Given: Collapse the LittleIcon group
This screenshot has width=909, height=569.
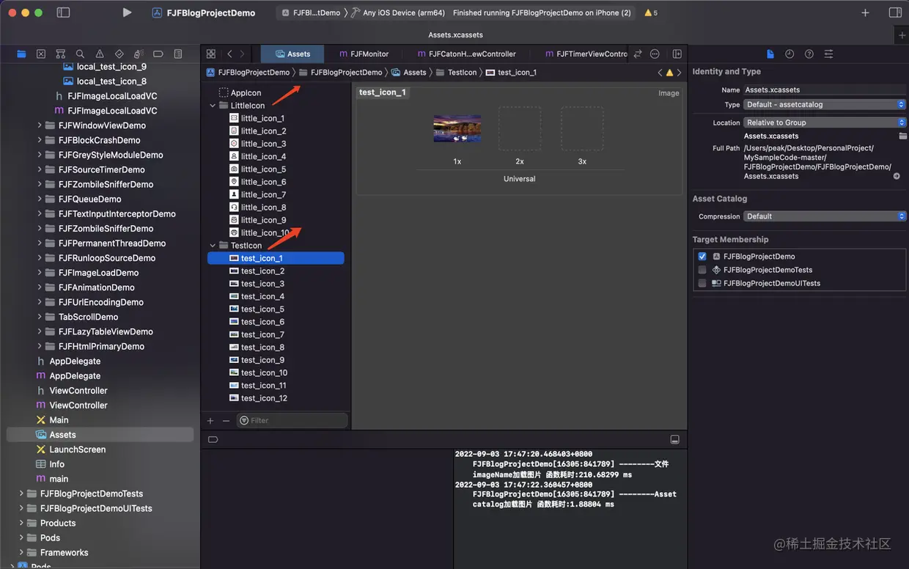Looking at the screenshot, I should tap(213, 106).
